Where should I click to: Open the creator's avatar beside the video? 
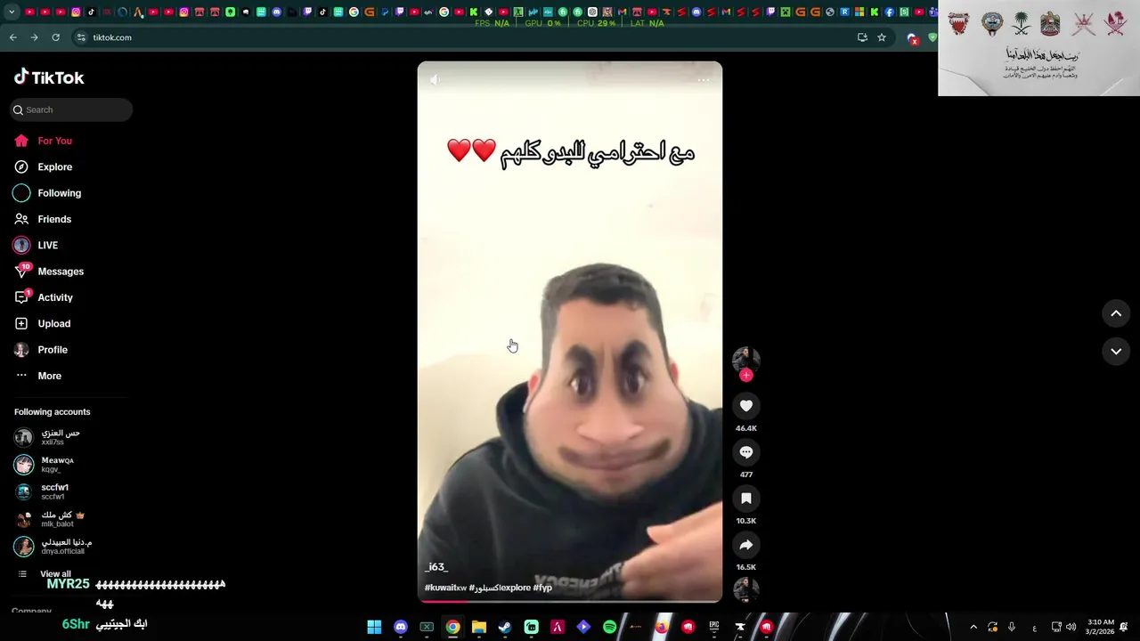point(746,360)
